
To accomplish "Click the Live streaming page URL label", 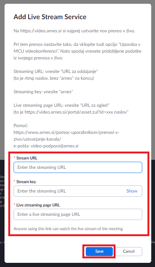I will coord(38,205).
